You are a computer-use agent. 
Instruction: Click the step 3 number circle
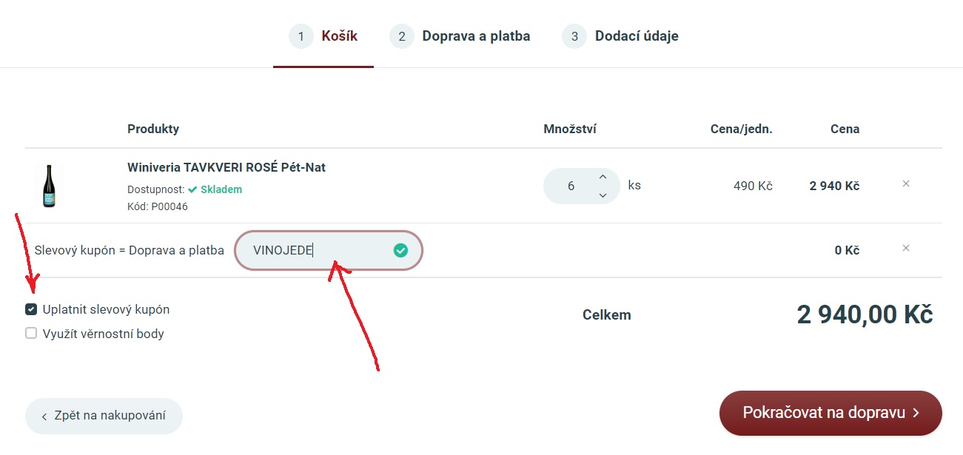(x=574, y=36)
